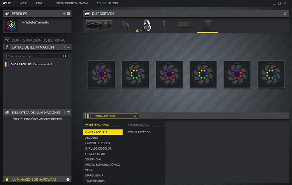Go to the Configuración tab
The width and height of the screenshot is (292, 185).
pyautogui.click(x=107, y=3)
